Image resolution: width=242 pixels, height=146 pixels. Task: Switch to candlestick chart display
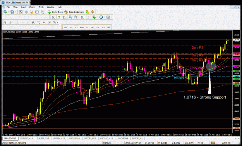click(59, 17)
